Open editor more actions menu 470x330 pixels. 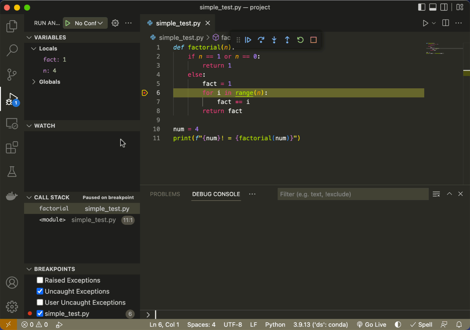[458, 23]
